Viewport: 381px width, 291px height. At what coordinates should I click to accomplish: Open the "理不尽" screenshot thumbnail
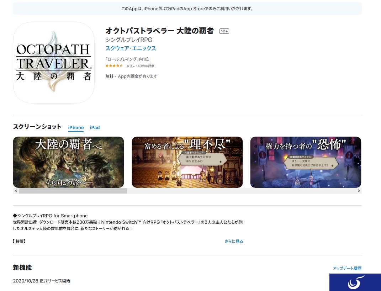(187, 162)
